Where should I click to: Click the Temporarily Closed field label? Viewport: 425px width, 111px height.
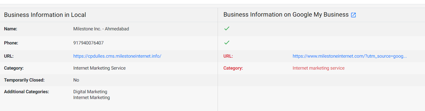(24, 80)
